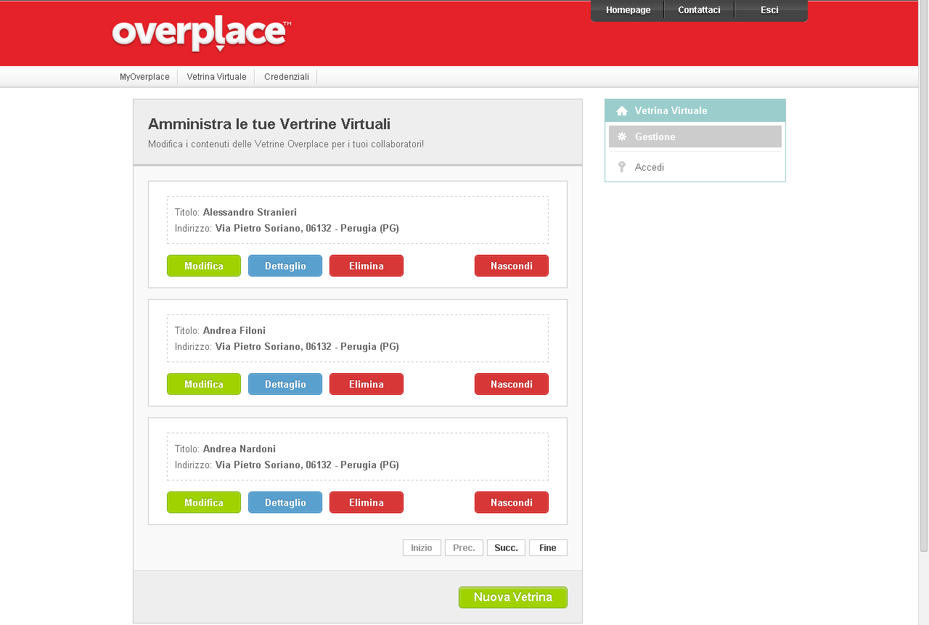Click the Vetrina Virtuale sidebar header
The width and height of the screenshot is (929, 625).
[x=695, y=110]
